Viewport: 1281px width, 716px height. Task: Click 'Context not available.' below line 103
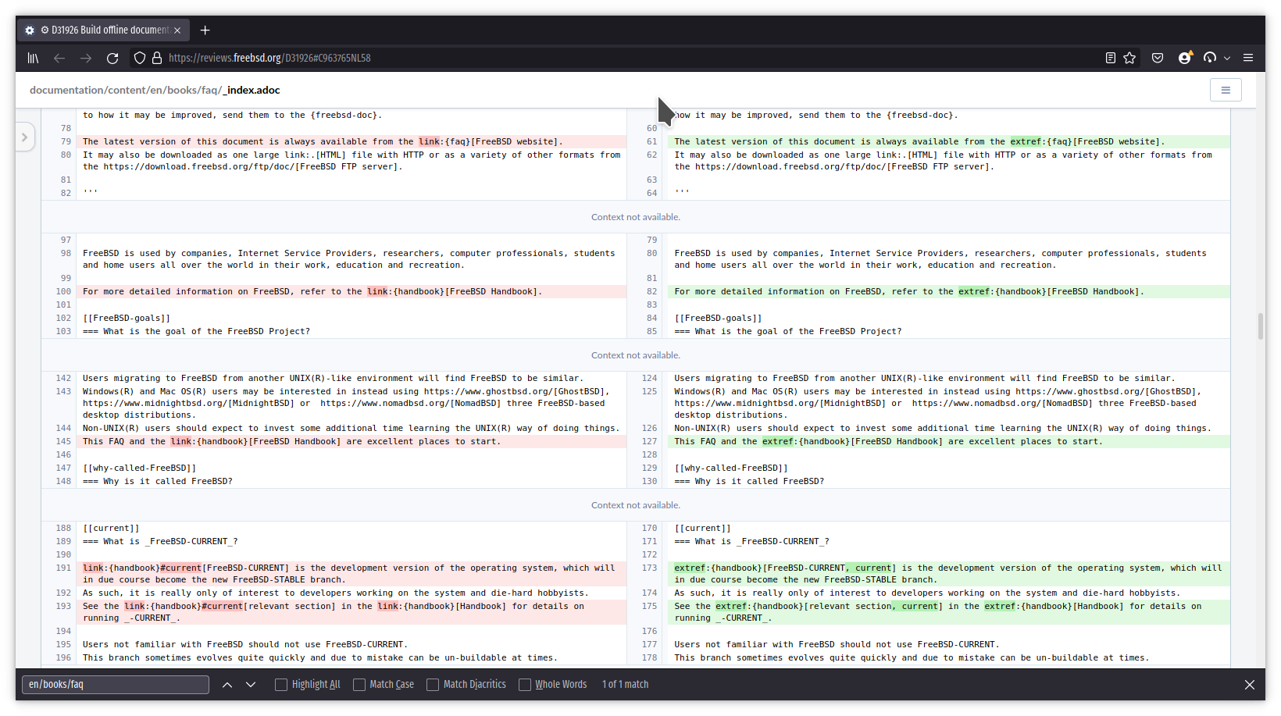click(636, 355)
